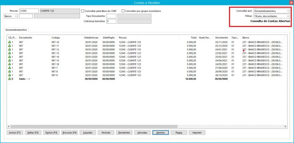Click the money bag icon on row 987-15
This screenshot has height=143, width=294.
coord(10,61)
